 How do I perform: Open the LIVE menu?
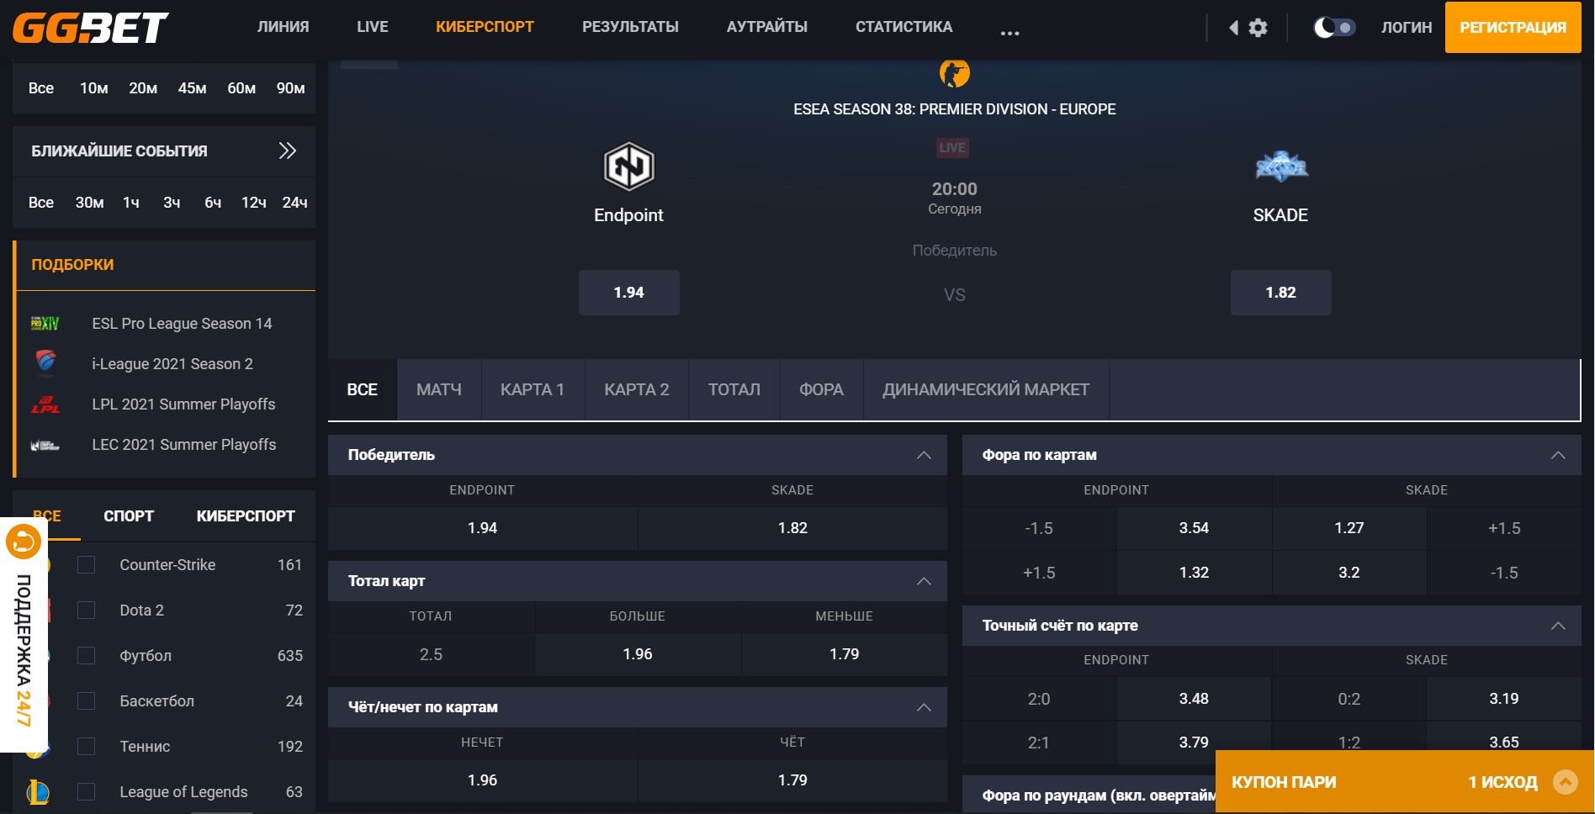tap(373, 27)
